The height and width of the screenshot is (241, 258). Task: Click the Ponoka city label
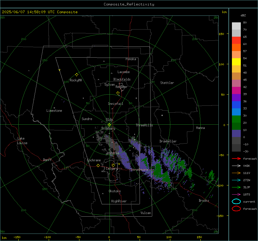click(x=131, y=59)
